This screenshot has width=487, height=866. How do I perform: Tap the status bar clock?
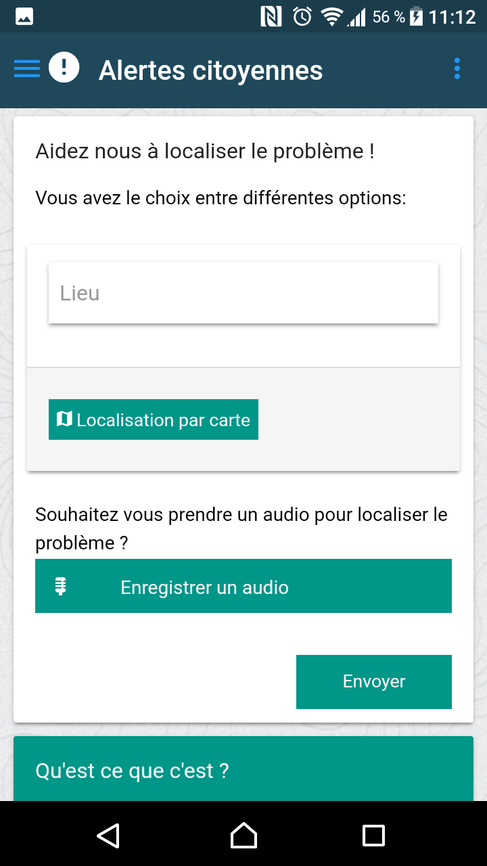coord(453,17)
